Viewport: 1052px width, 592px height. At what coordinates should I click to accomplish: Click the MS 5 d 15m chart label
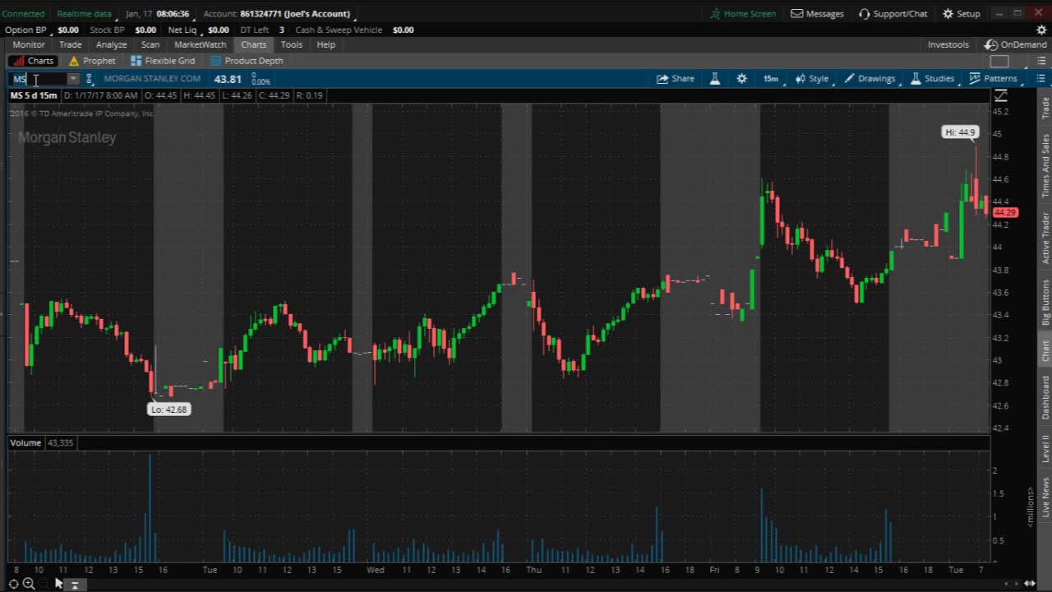[34, 95]
